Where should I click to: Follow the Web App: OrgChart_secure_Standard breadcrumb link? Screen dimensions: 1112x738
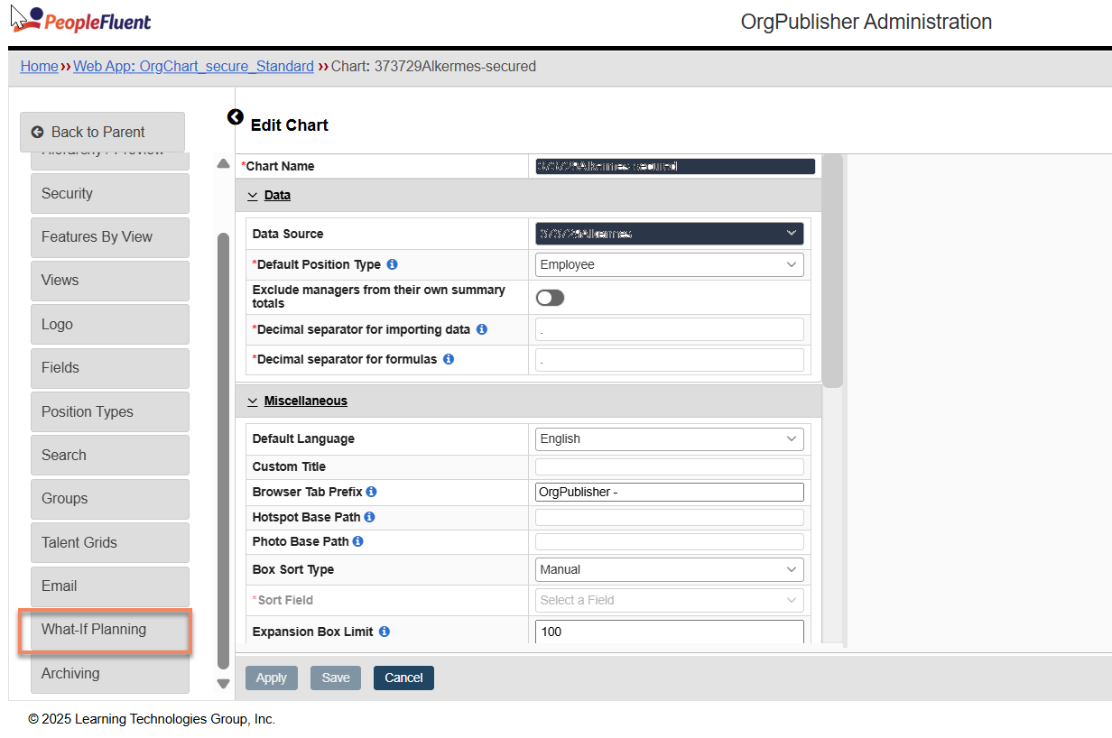click(193, 66)
